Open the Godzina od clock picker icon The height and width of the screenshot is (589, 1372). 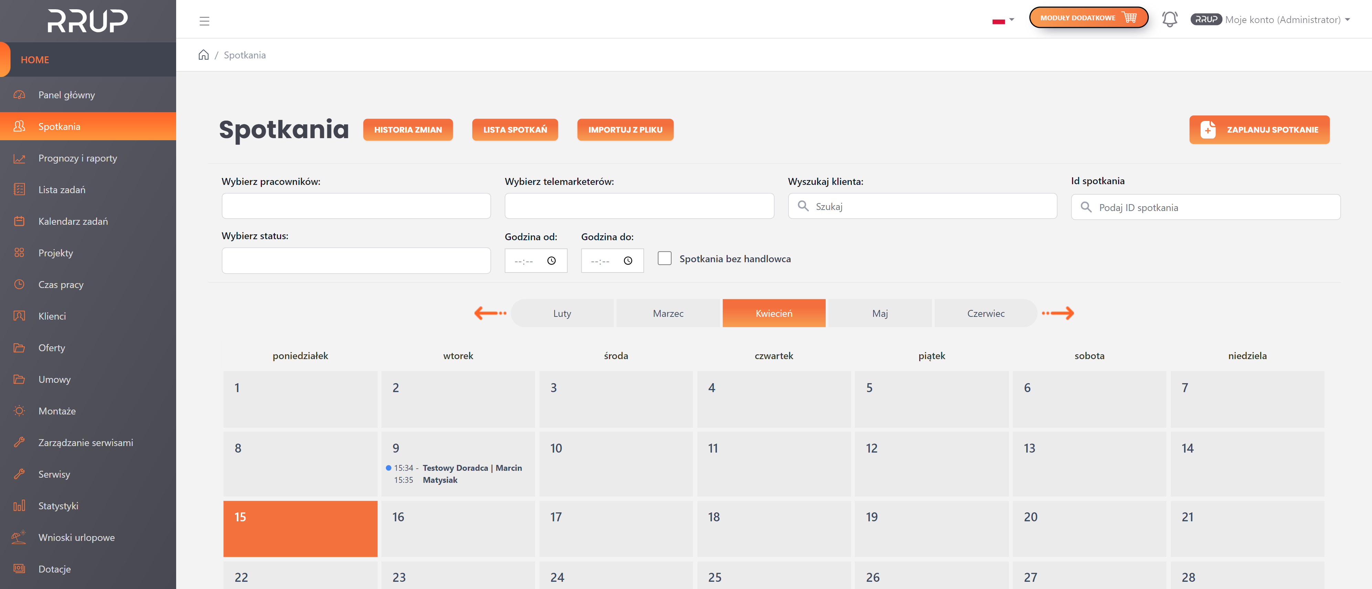(x=551, y=261)
